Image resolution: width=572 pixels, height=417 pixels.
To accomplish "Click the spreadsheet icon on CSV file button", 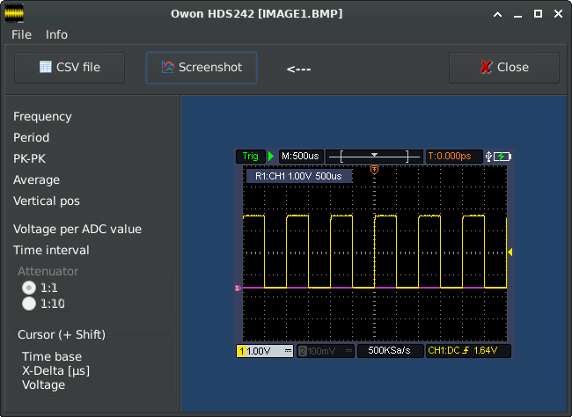I will 46,67.
